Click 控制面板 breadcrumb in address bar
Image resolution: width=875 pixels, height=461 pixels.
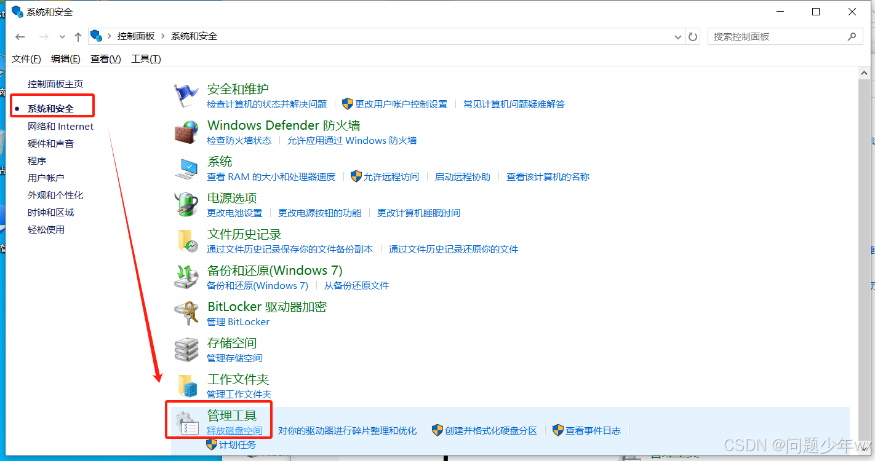click(136, 36)
